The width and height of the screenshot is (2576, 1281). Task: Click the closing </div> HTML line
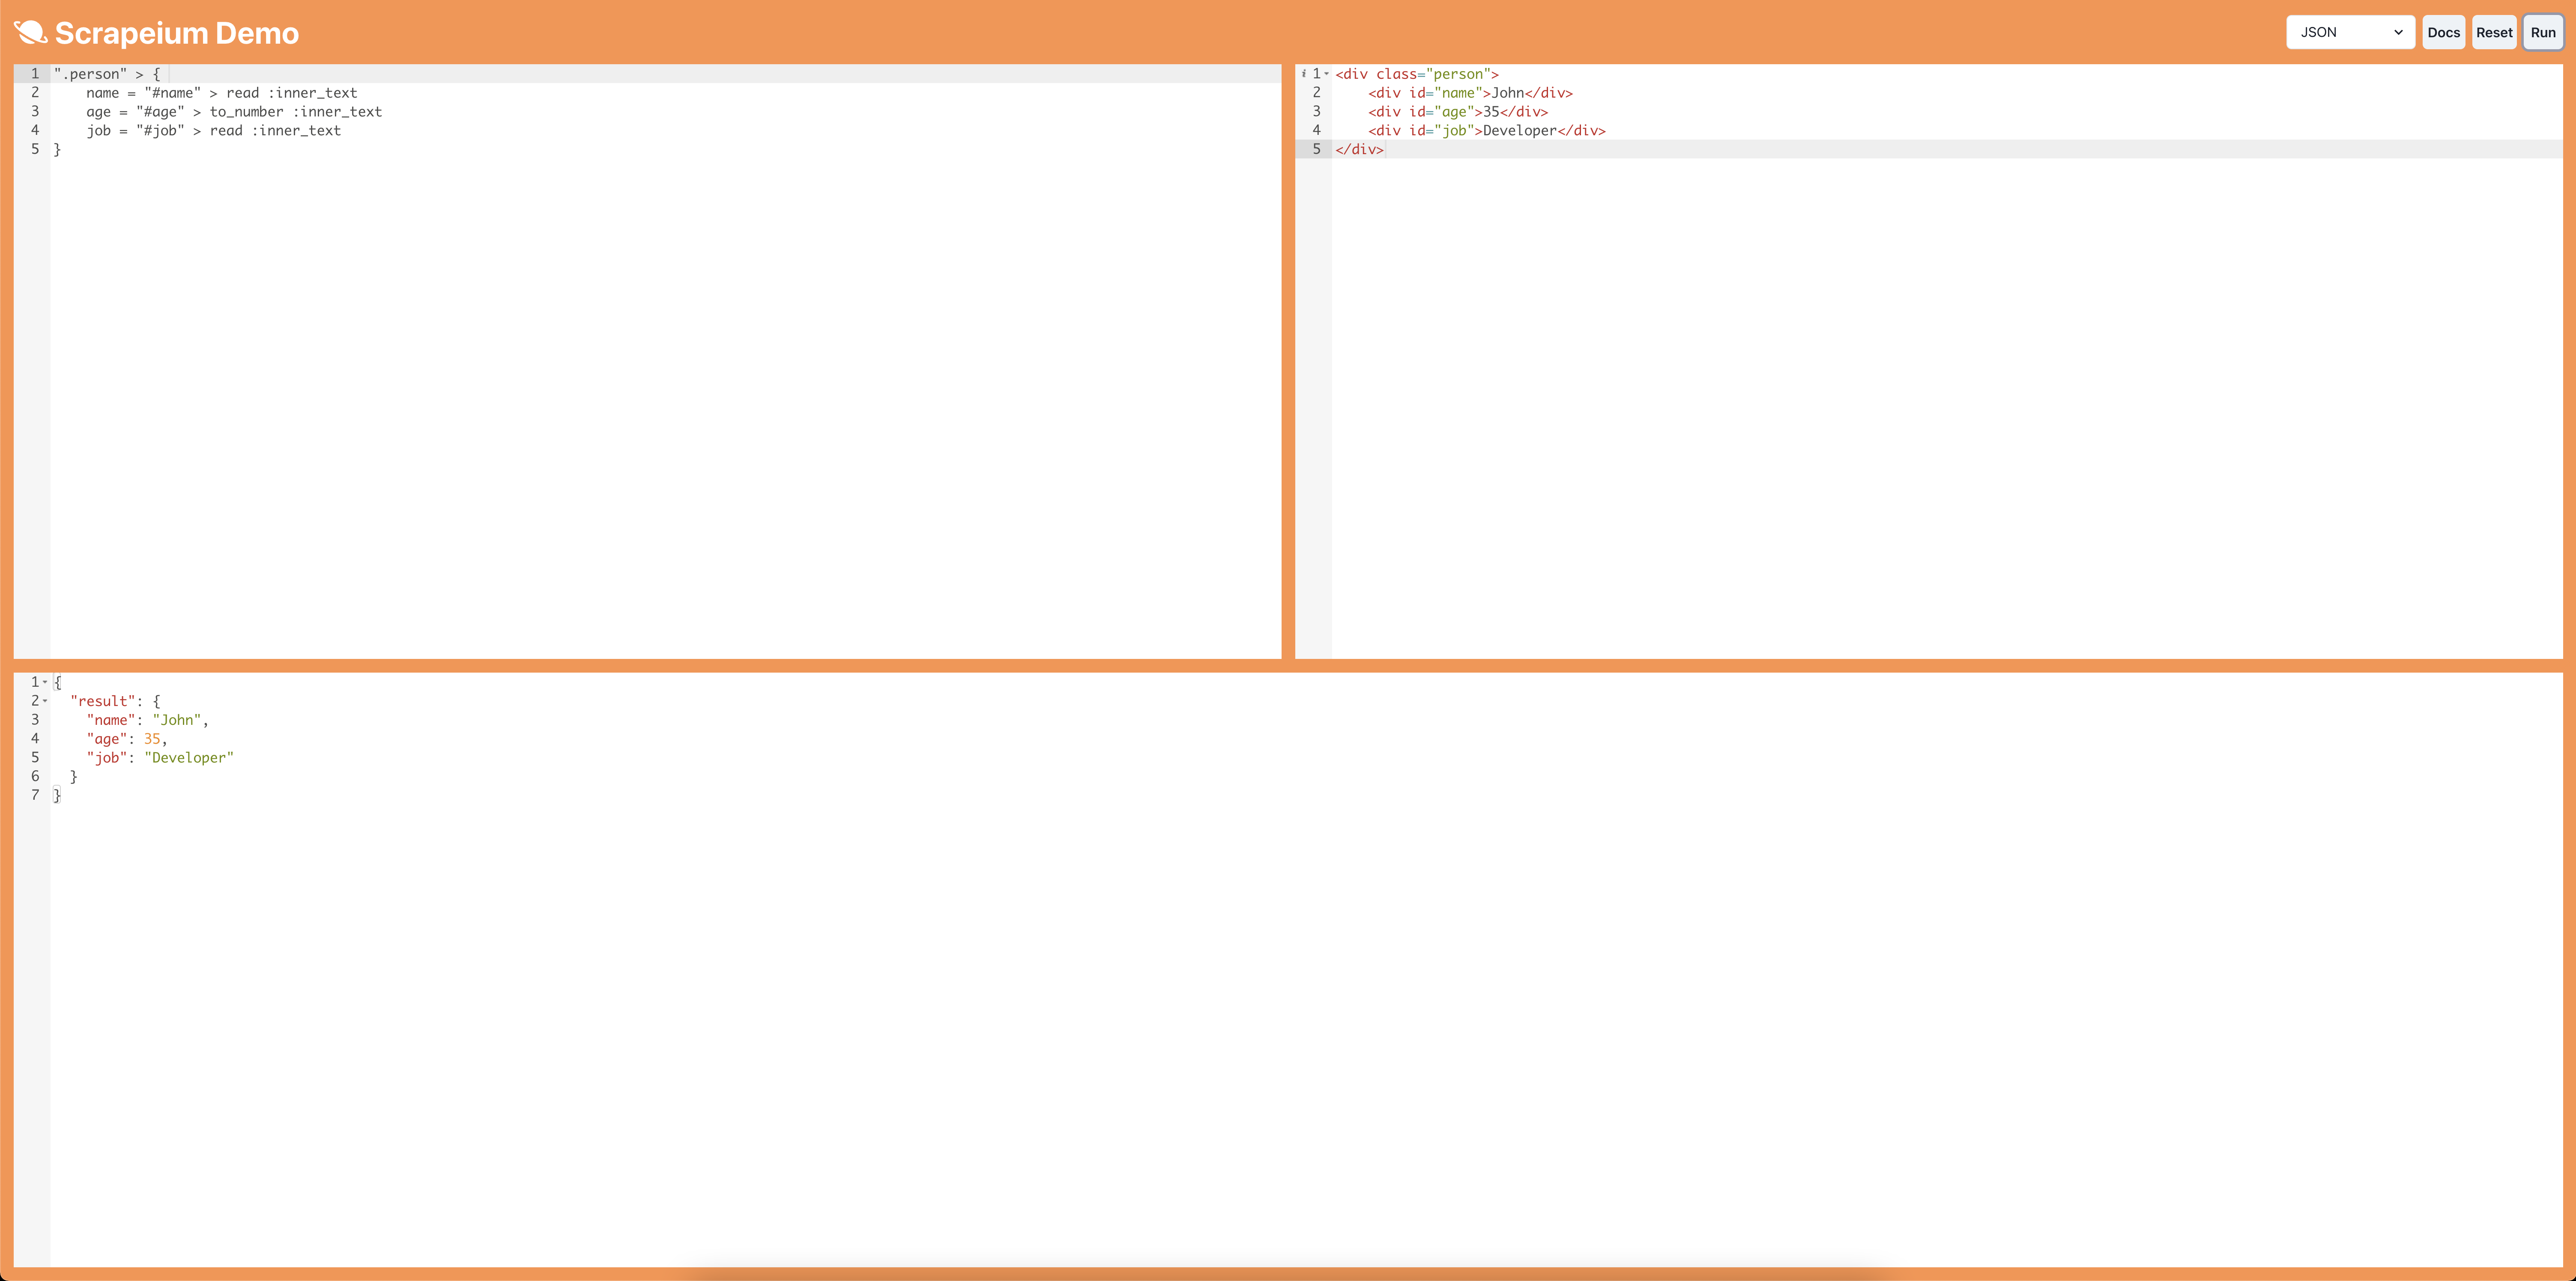1360,150
